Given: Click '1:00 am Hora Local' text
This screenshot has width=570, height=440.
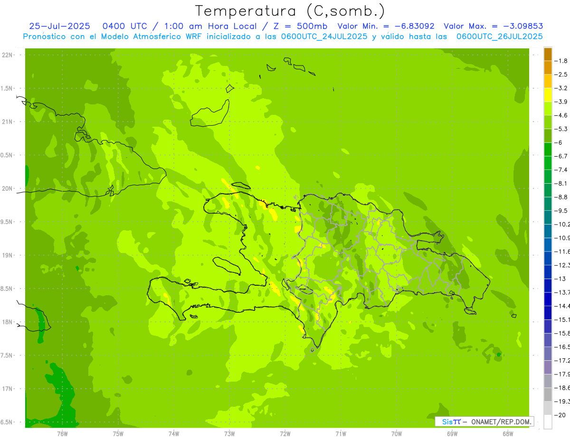Looking at the screenshot, I should click(x=210, y=26).
